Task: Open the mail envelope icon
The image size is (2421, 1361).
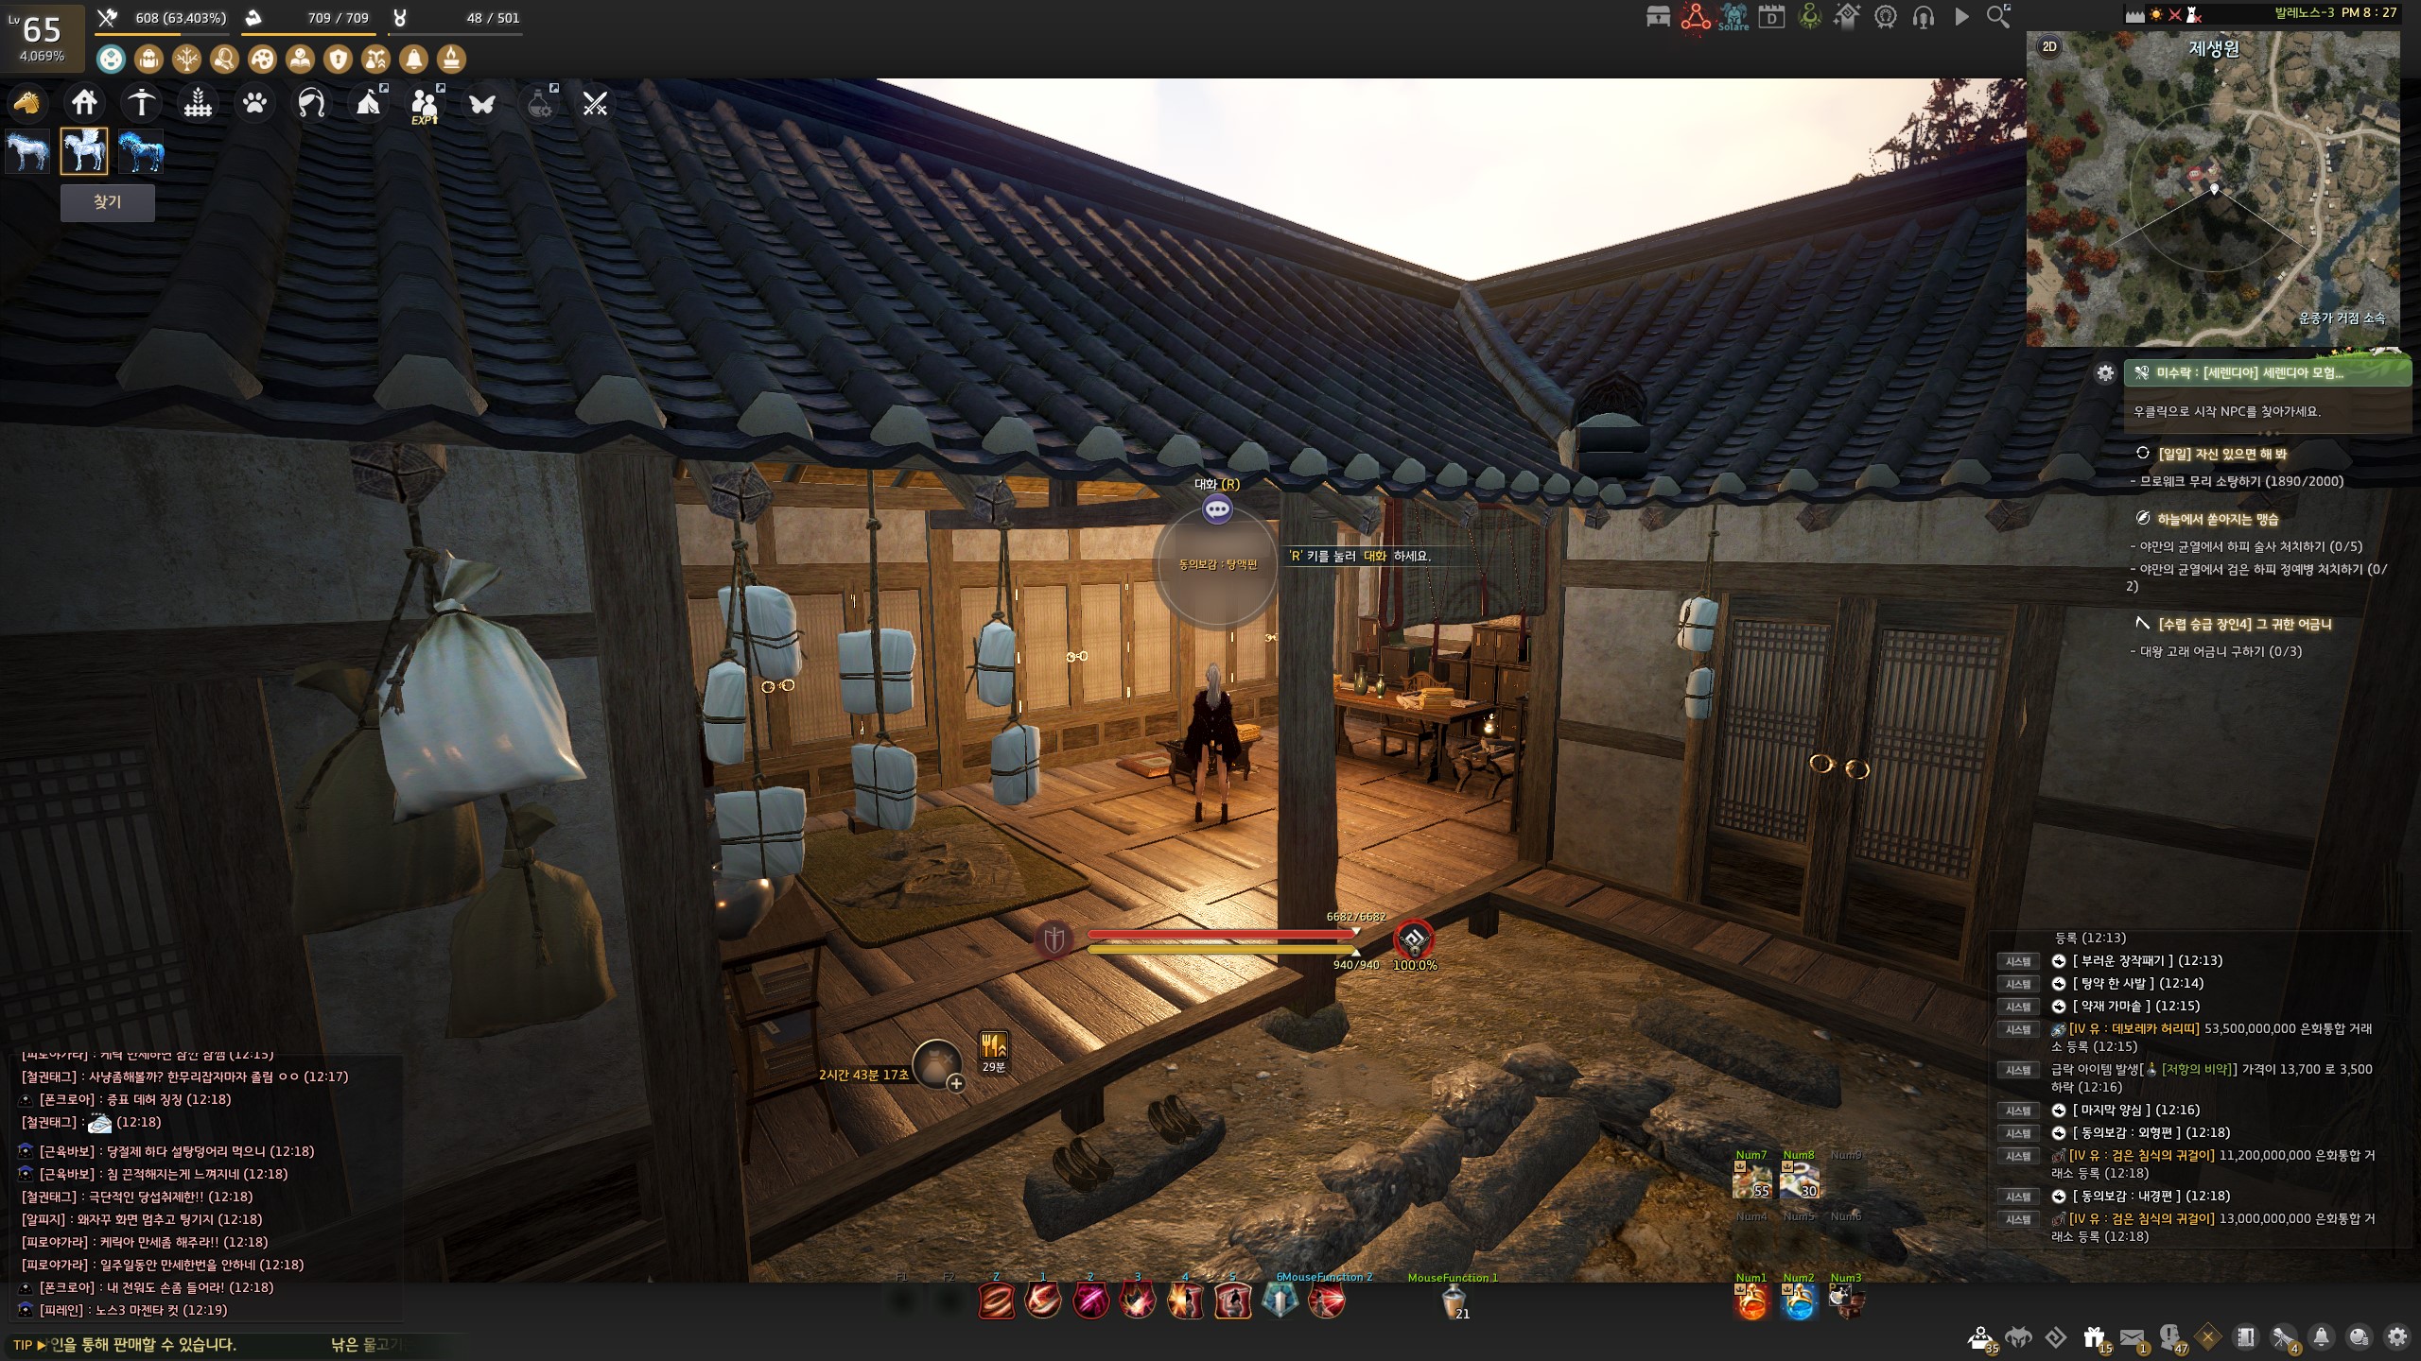Action: click(2132, 1337)
